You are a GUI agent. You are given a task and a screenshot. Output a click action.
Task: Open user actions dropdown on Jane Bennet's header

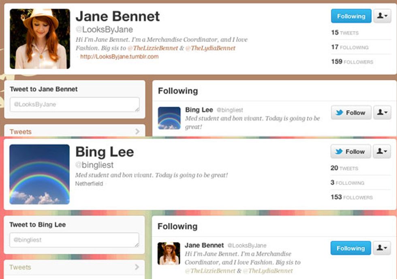(x=382, y=16)
